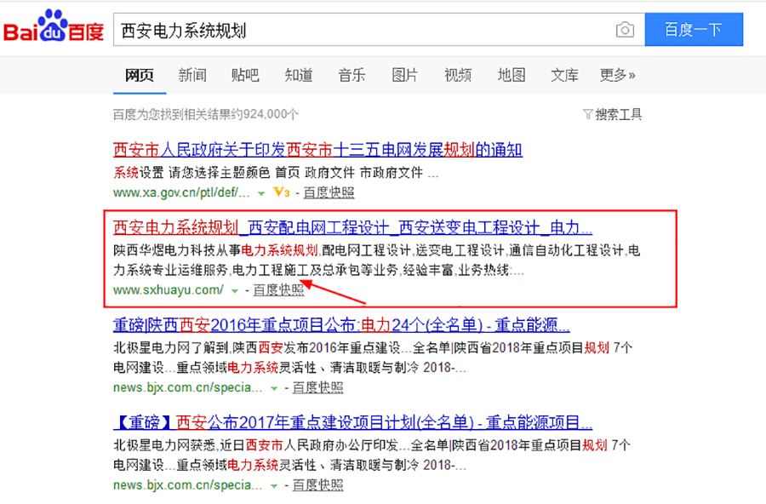Select the 音乐 search category
The height and width of the screenshot is (504, 766).
[351, 75]
